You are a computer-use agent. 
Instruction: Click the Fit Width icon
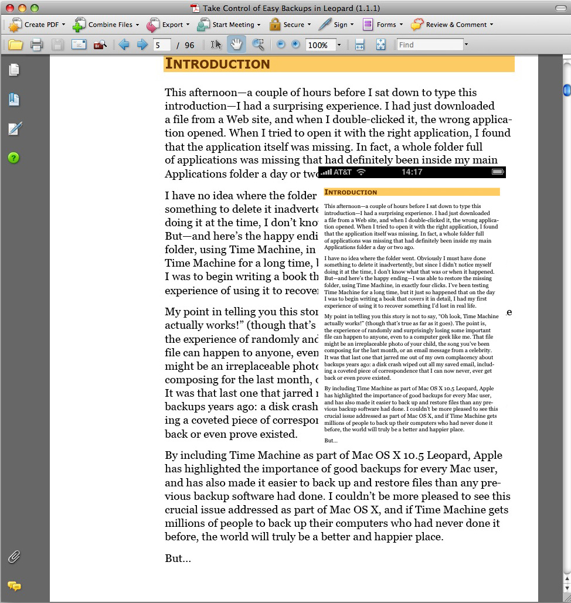coord(359,45)
